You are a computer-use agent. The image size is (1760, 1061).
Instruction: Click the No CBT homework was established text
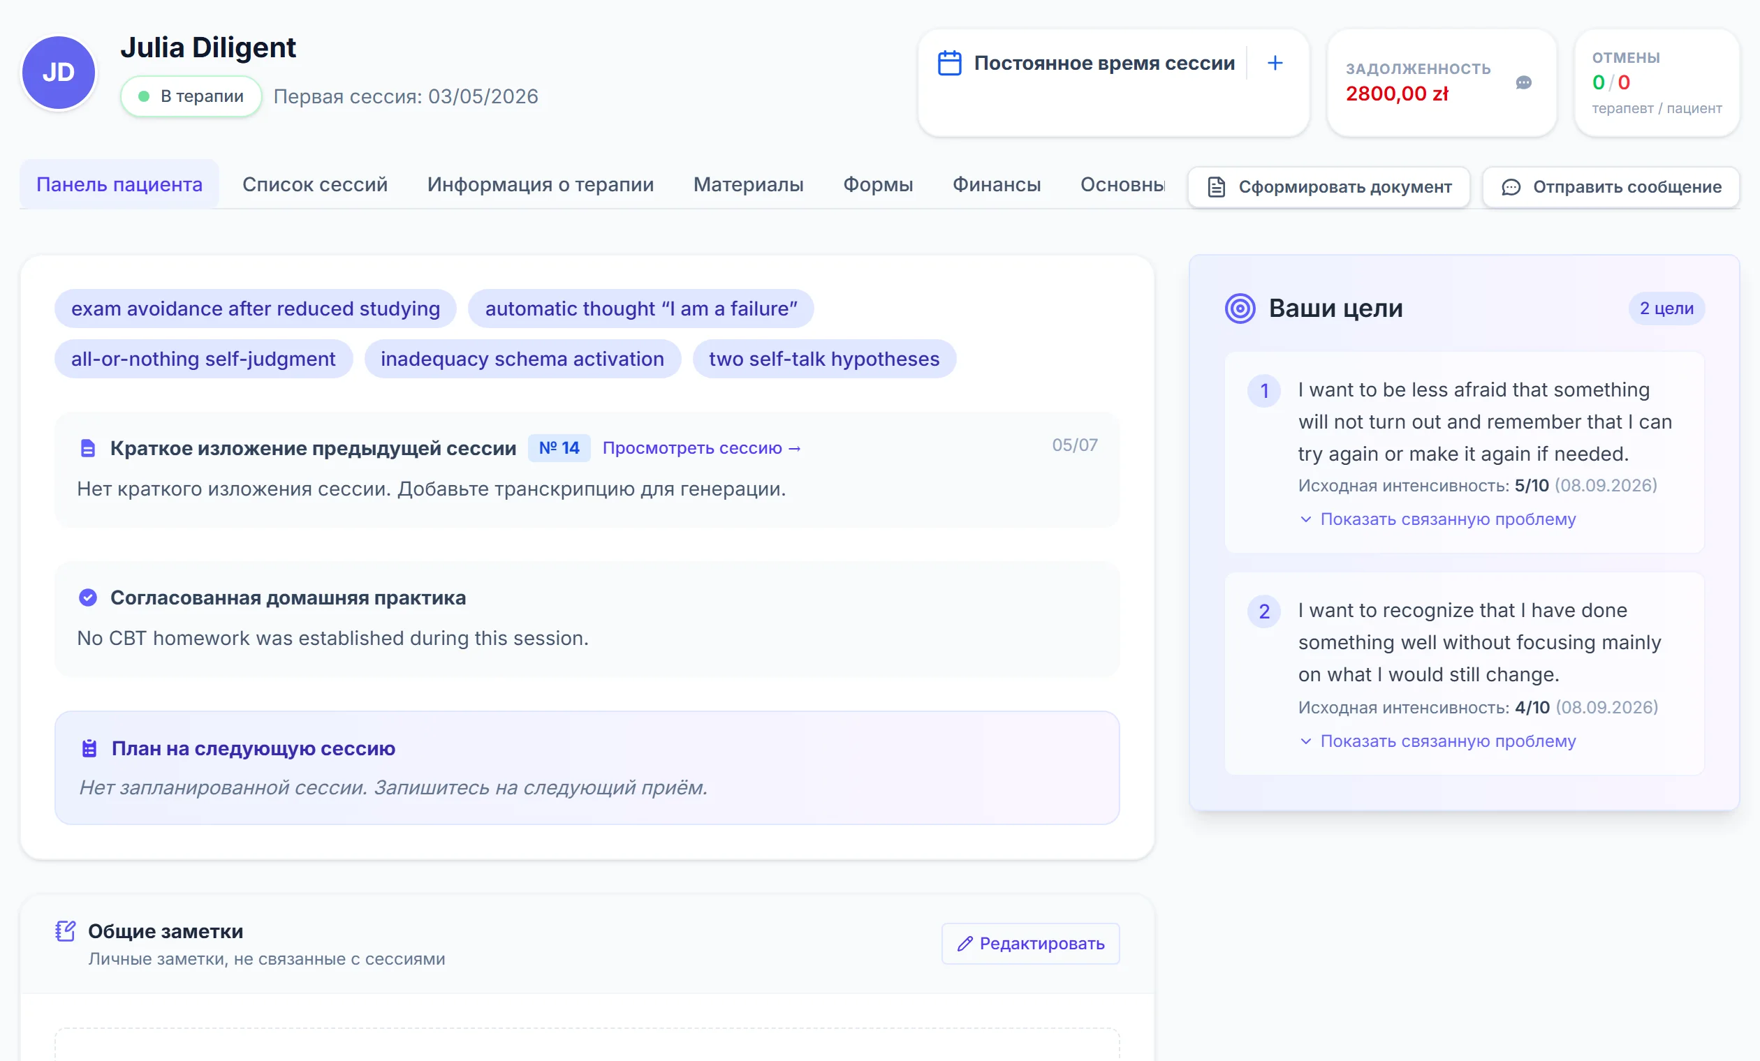click(333, 638)
